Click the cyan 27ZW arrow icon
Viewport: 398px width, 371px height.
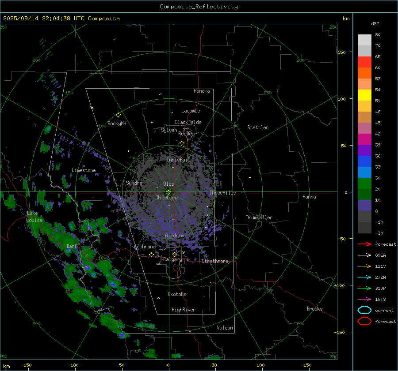pos(364,277)
